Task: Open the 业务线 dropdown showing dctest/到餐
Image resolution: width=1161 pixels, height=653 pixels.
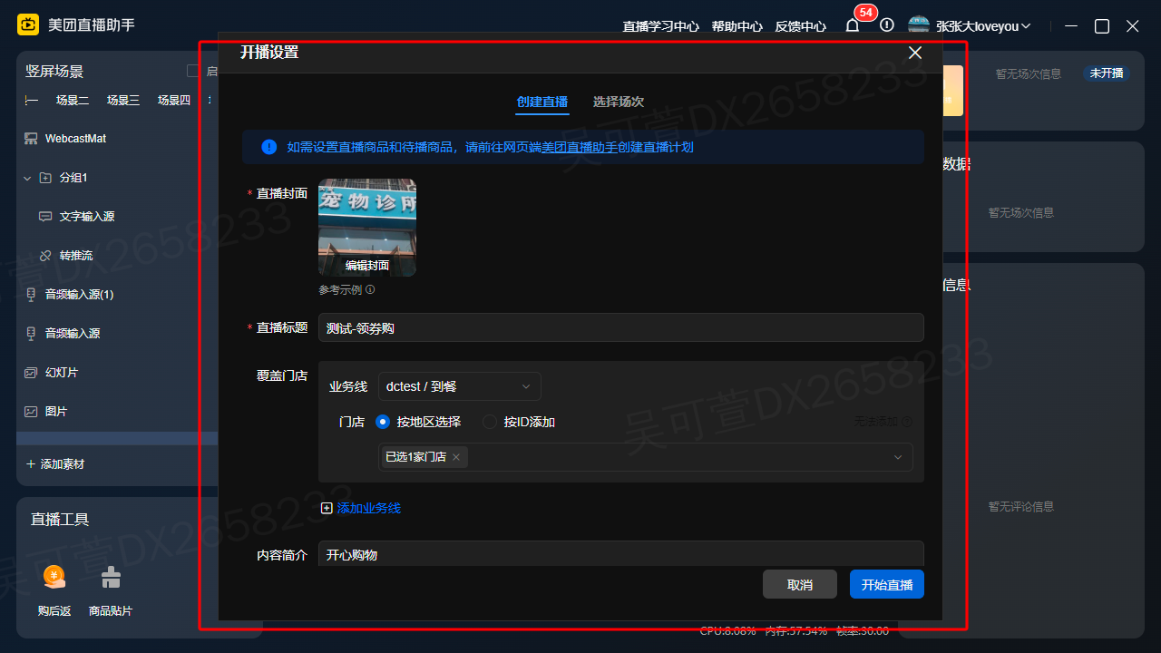Action: [x=459, y=385]
